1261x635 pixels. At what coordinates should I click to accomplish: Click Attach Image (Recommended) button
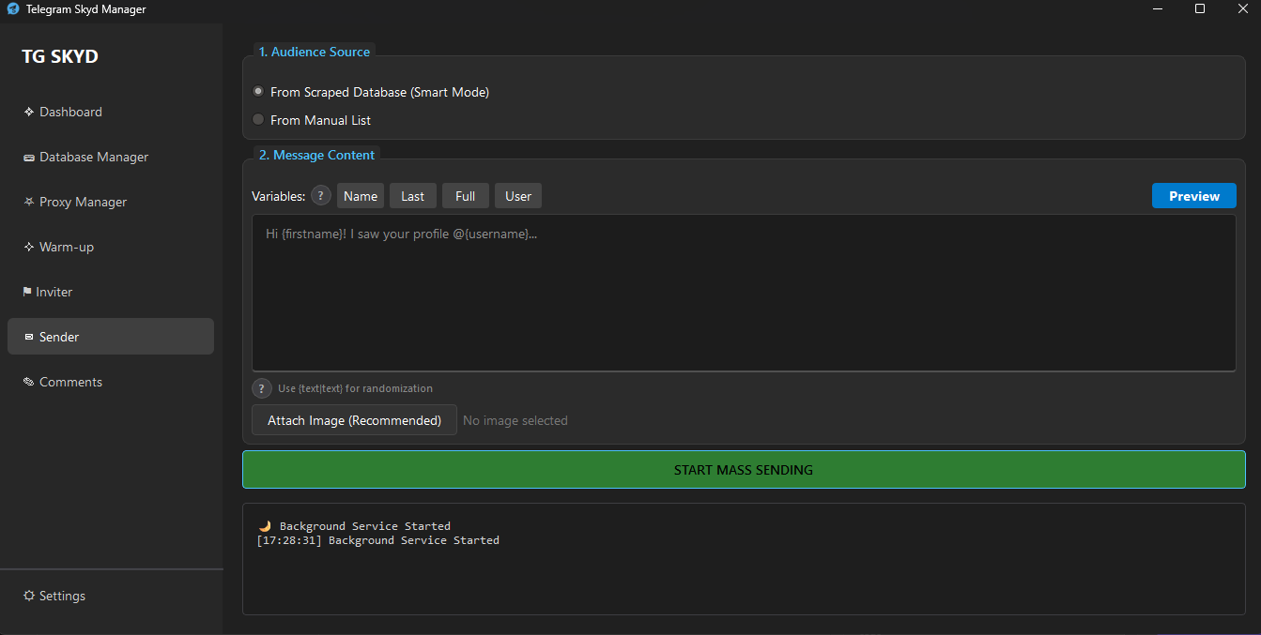(354, 420)
